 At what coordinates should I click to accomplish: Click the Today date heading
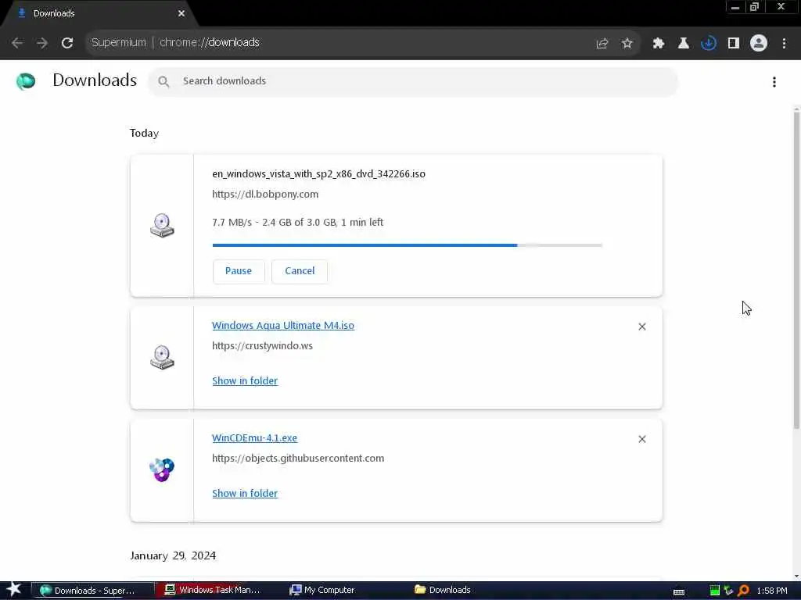144,133
